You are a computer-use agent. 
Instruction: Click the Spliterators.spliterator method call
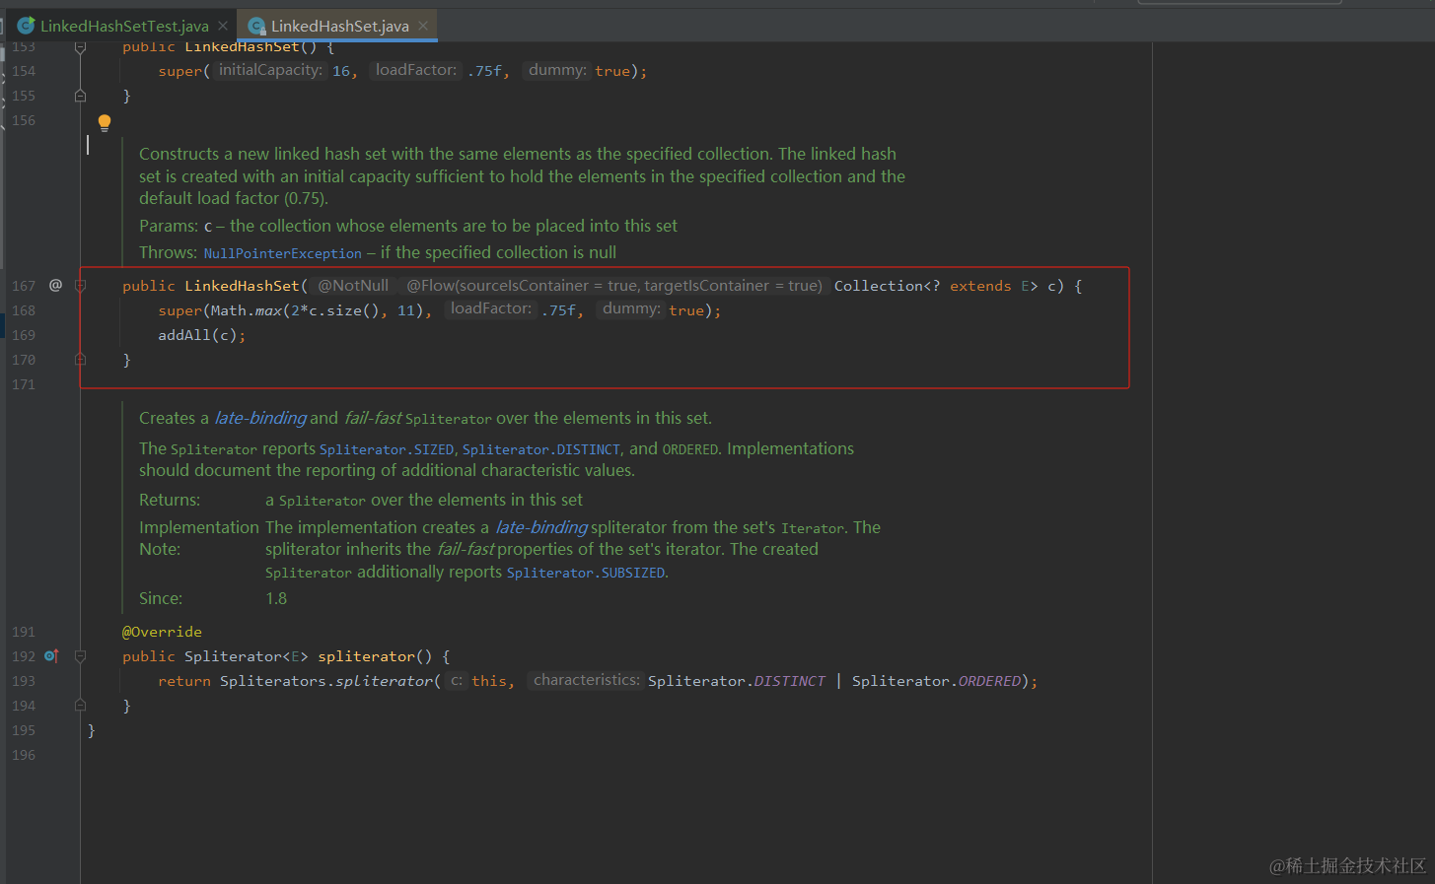326,681
